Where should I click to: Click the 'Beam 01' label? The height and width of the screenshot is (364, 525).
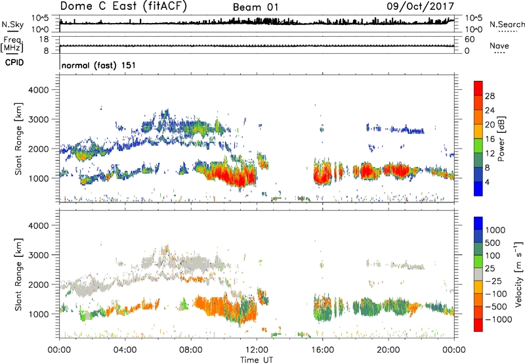pos(255,7)
